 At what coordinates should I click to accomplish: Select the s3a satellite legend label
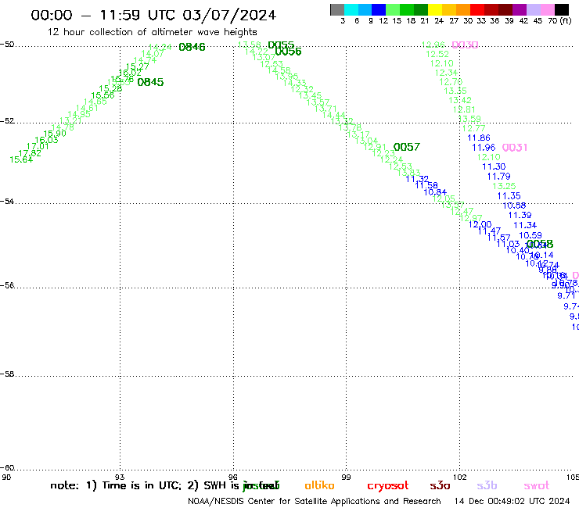pyautogui.click(x=440, y=485)
